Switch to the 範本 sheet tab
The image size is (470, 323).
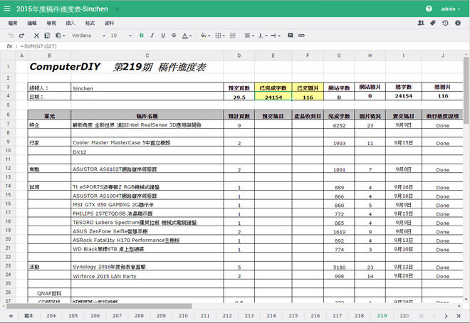pos(28,316)
